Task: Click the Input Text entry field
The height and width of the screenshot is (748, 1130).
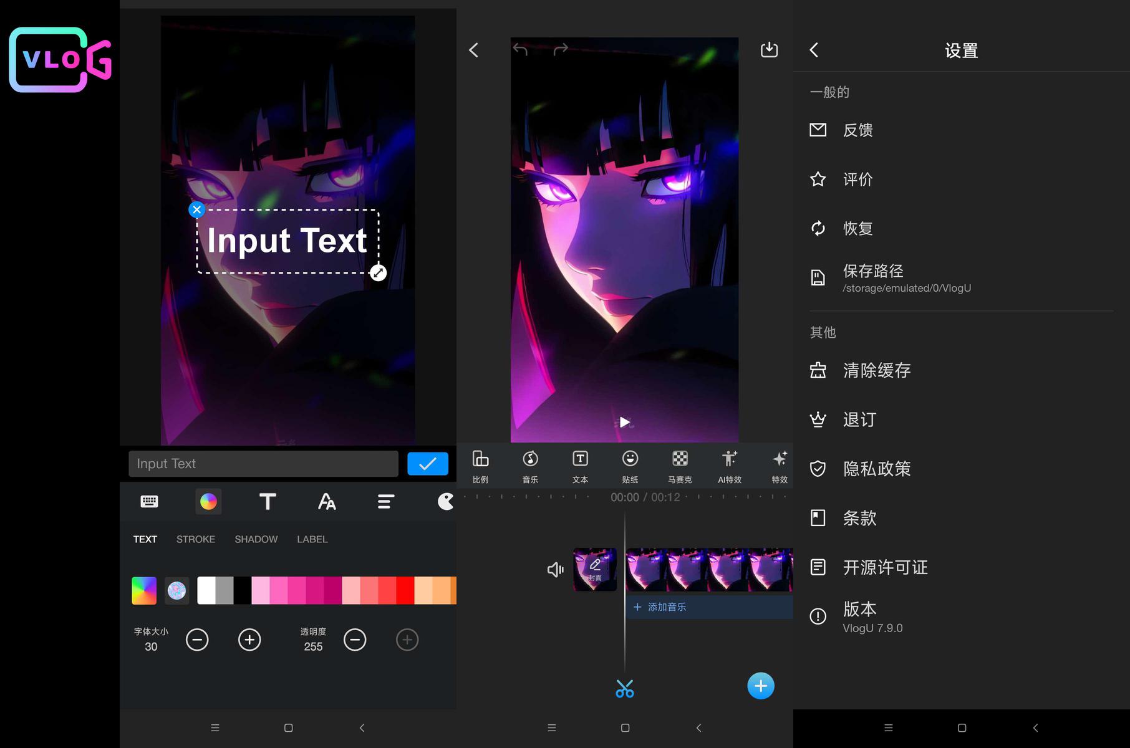Action: point(263,464)
